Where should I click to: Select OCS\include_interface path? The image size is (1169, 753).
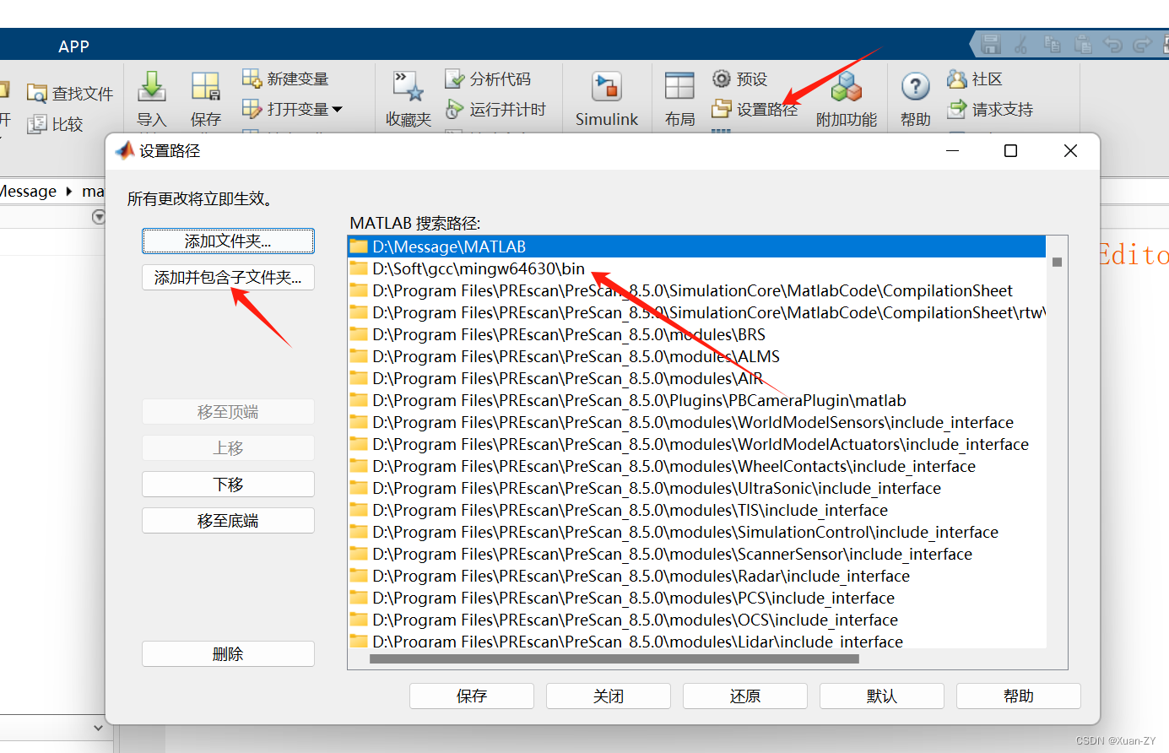click(697, 620)
